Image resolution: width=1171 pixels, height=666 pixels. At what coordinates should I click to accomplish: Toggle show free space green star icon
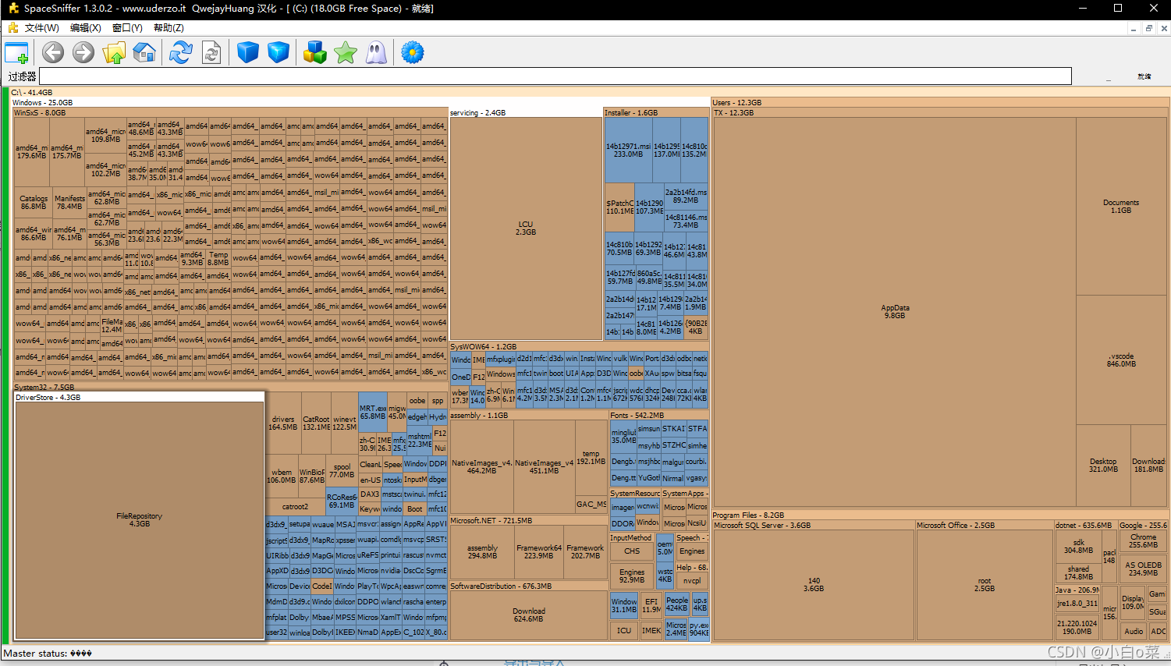346,53
